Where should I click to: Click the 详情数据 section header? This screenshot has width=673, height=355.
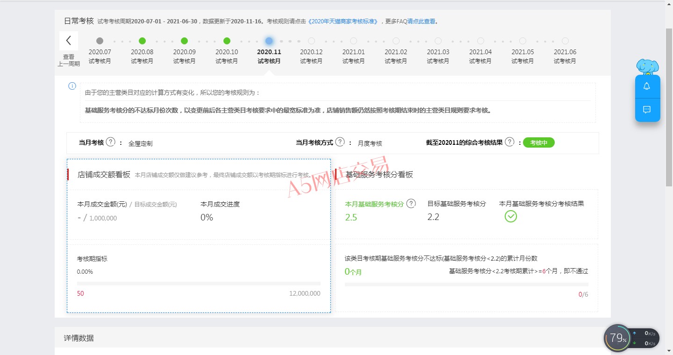pos(79,338)
